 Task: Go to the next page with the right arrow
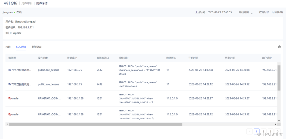277,131
